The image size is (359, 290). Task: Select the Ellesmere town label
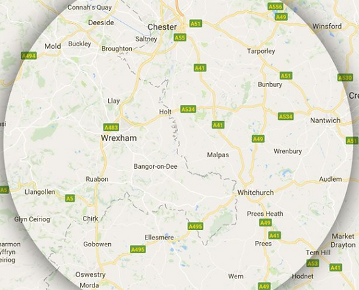click(159, 238)
